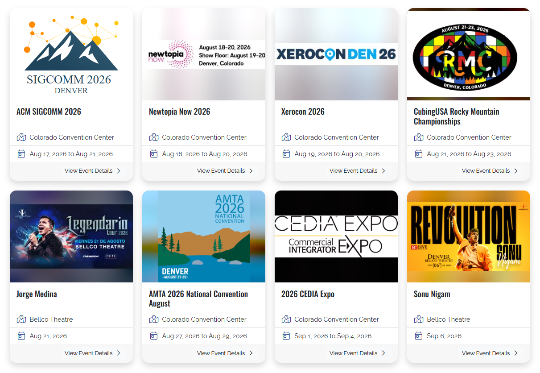Click the map icon on ACM SIGCOMM 2026 card
The image size is (540, 373).
21,137
